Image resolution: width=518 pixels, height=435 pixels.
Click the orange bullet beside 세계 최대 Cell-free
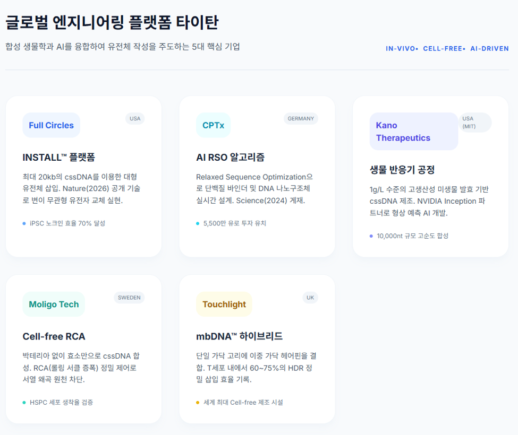point(198,403)
